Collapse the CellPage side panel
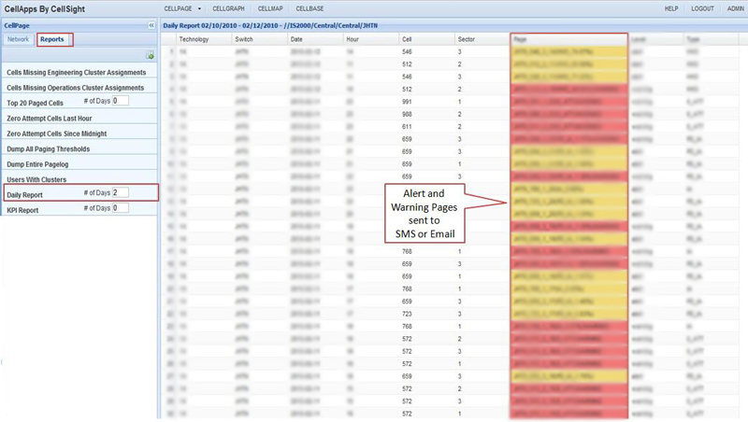The width and height of the screenshot is (748, 422). [151, 25]
